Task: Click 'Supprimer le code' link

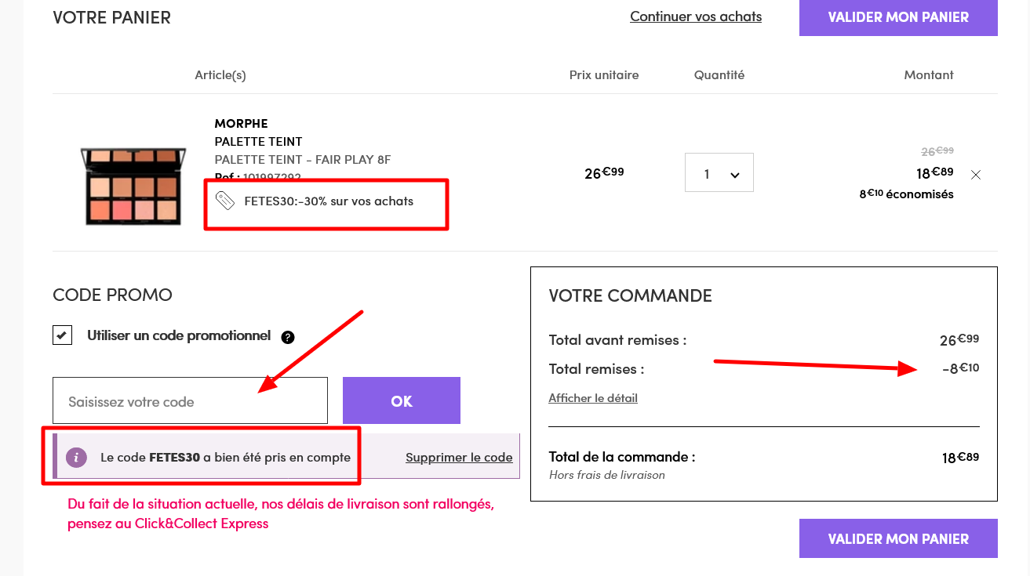Action: click(459, 458)
